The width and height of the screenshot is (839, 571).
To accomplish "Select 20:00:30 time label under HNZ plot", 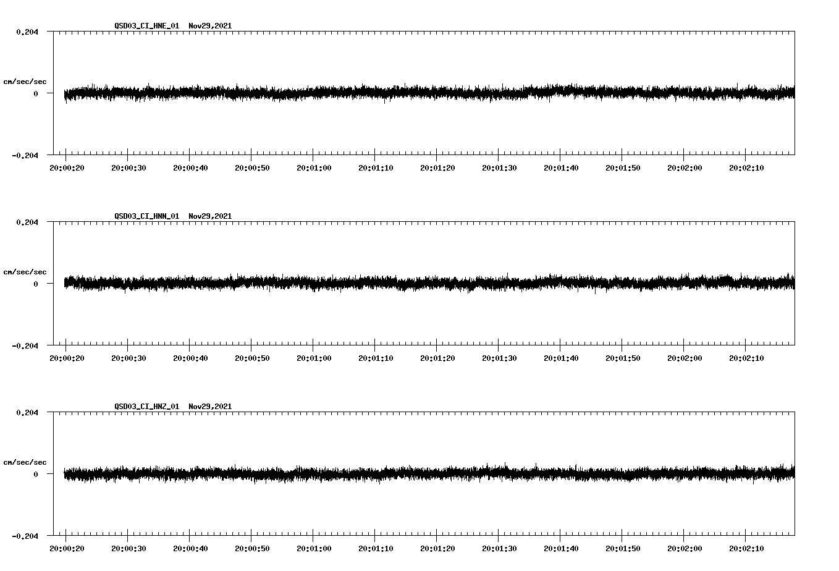I will click(x=129, y=549).
